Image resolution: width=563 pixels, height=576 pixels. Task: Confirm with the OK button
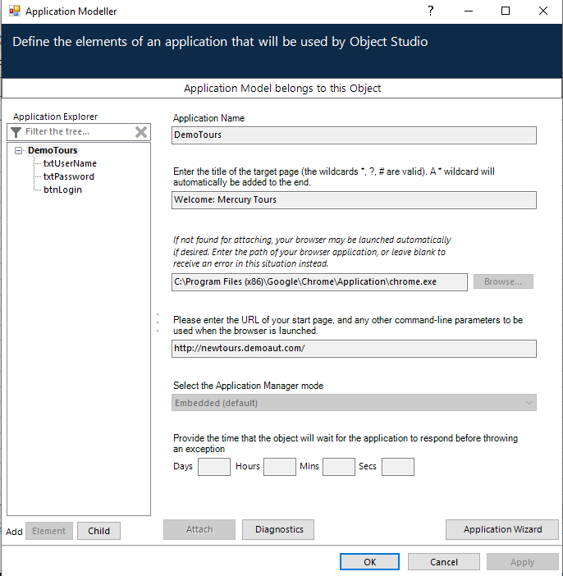point(369,562)
